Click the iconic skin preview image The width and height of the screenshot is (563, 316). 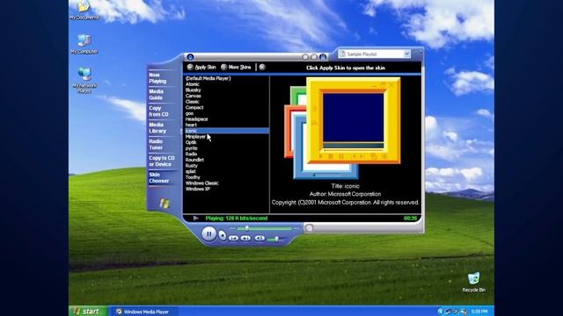point(342,128)
